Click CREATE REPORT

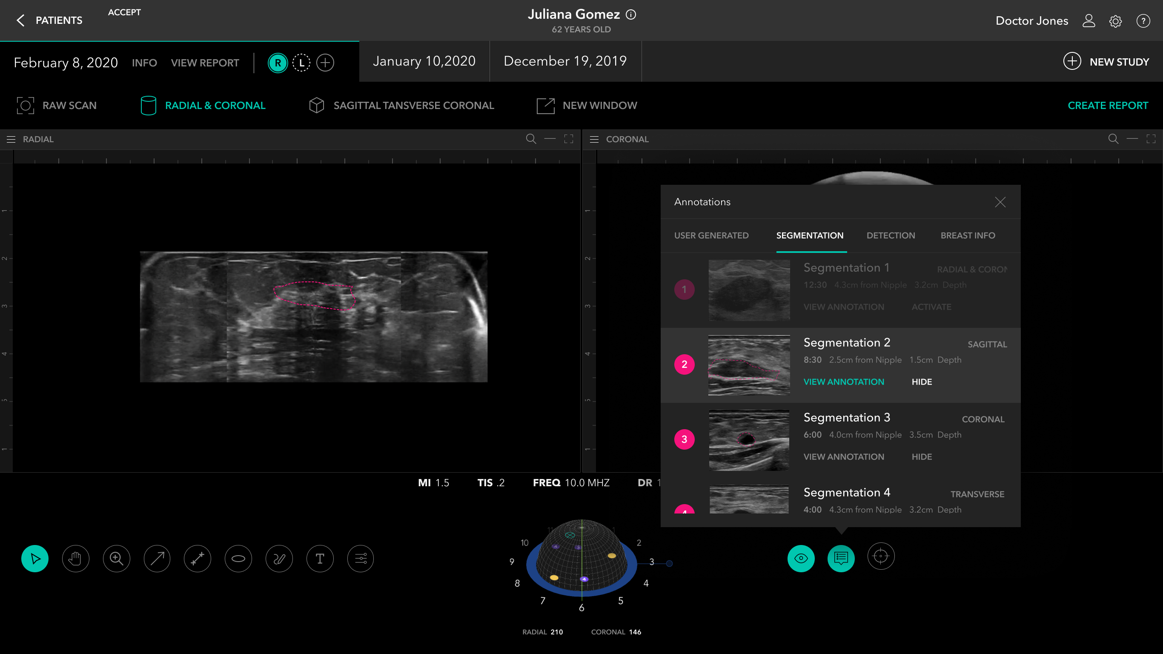1108,105
